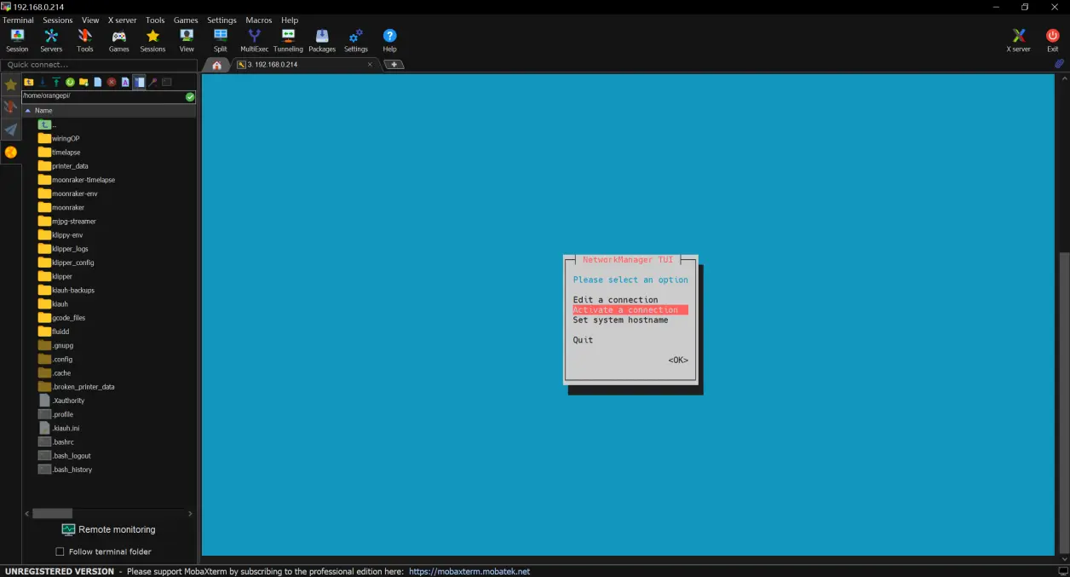Open the Session toolbar button

[17, 40]
